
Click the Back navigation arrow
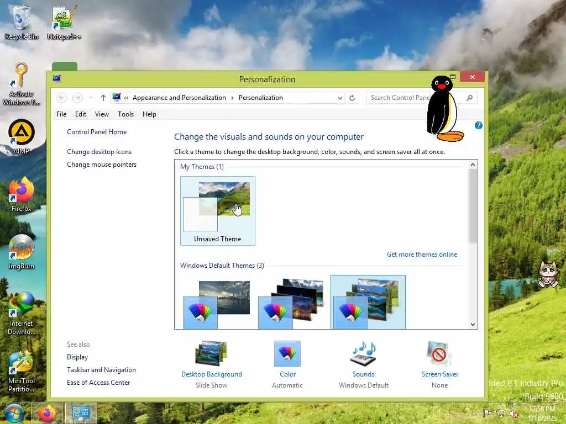click(x=62, y=98)
